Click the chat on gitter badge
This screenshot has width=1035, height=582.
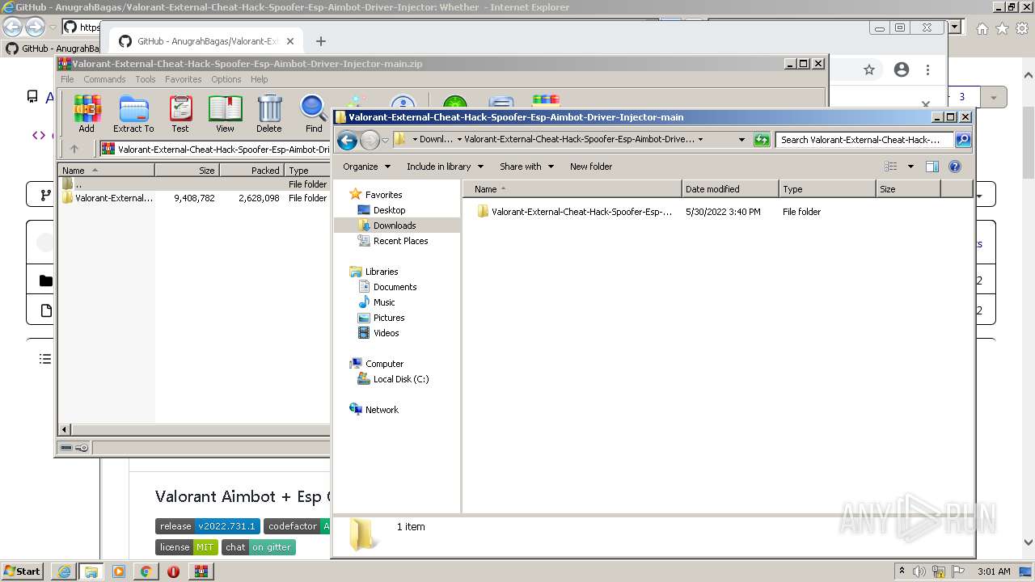[259, 547]
